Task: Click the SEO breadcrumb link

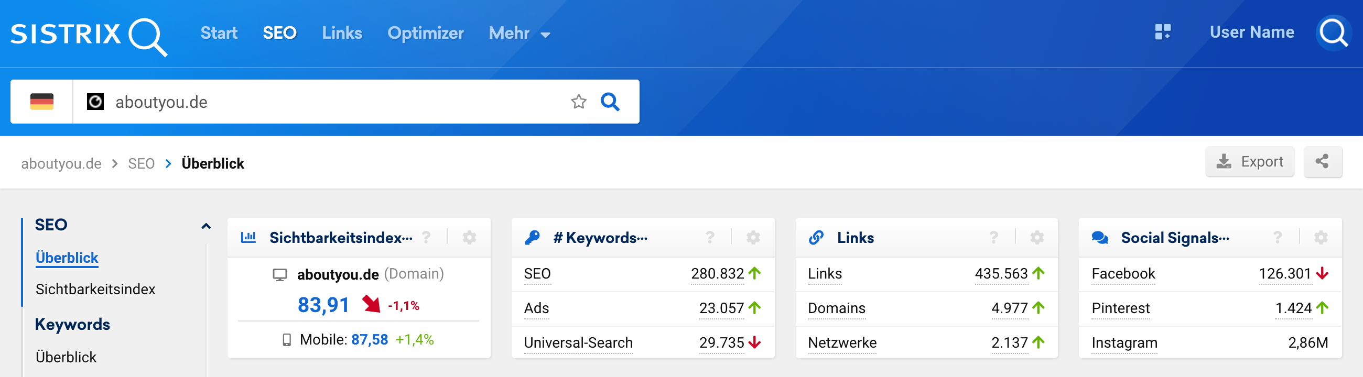Action: tap(140, 164)
